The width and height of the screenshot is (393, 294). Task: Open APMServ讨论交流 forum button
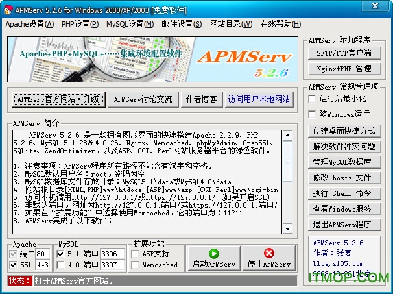[x=143, y=99]
